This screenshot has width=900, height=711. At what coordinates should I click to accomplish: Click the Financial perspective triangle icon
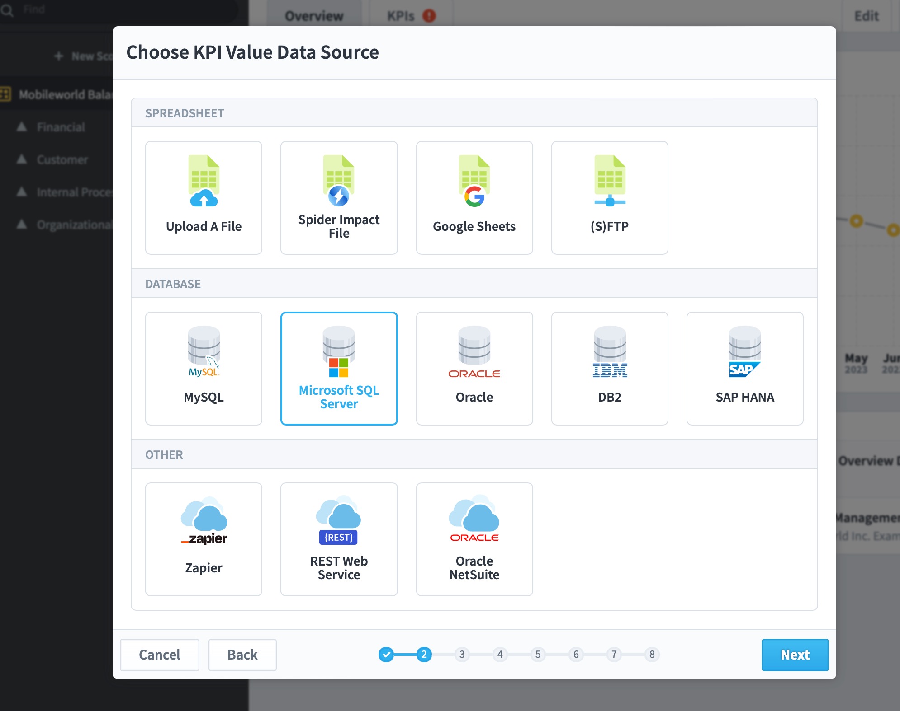22,127
